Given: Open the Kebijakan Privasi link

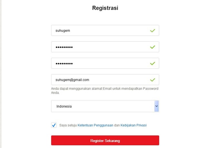Looking at the screenshot, I should [133, 125].
